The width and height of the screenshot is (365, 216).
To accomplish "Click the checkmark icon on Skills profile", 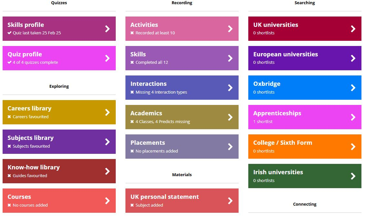I will coord(10,33).
